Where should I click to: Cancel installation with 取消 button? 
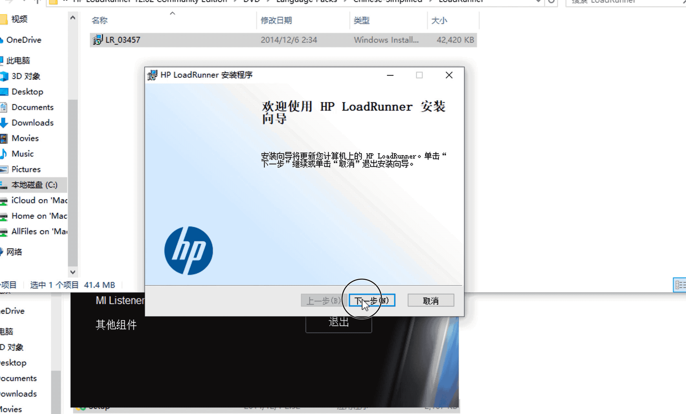(430, 300)
